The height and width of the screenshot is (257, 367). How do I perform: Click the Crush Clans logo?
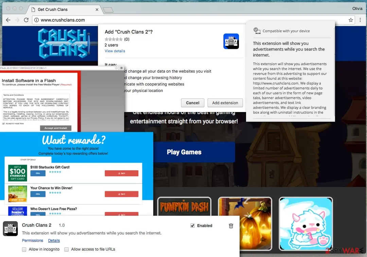pyautogui.click(x=64, y=43)
